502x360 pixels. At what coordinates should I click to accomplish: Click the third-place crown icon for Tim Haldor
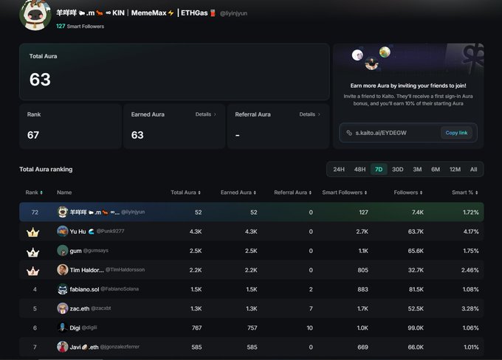point(32,271)
